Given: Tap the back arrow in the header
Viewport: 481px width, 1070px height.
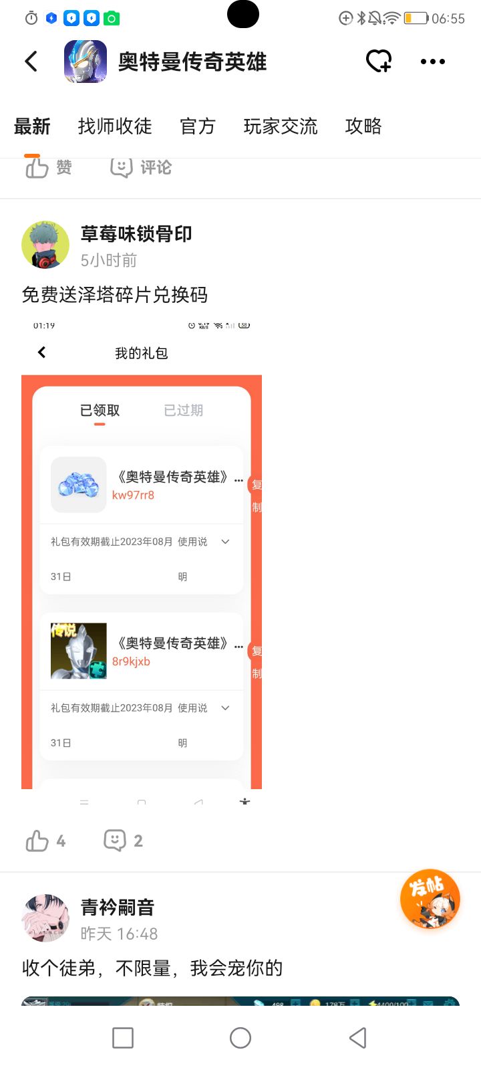Looking at the screenshot, I should pyautogui.click(x=31, y=61).
